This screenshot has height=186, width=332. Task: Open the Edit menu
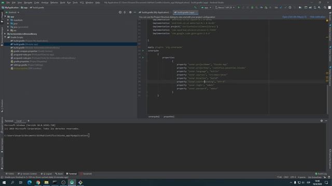14,3
